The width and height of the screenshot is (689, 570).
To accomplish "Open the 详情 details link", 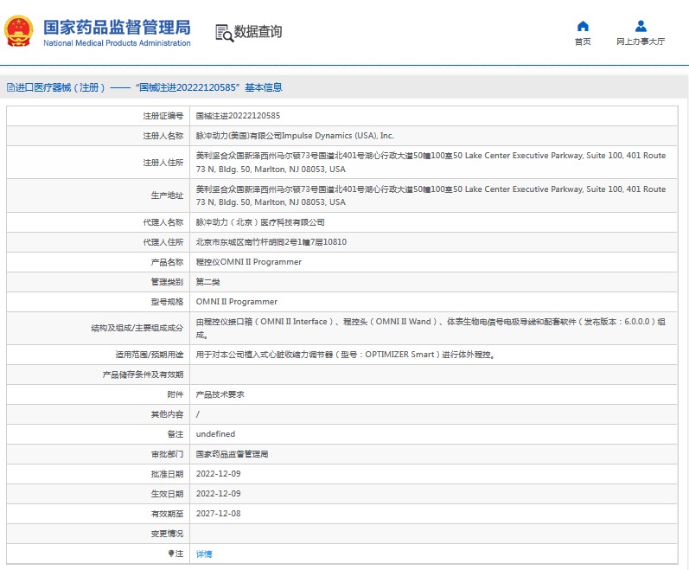I will (204, 554).
